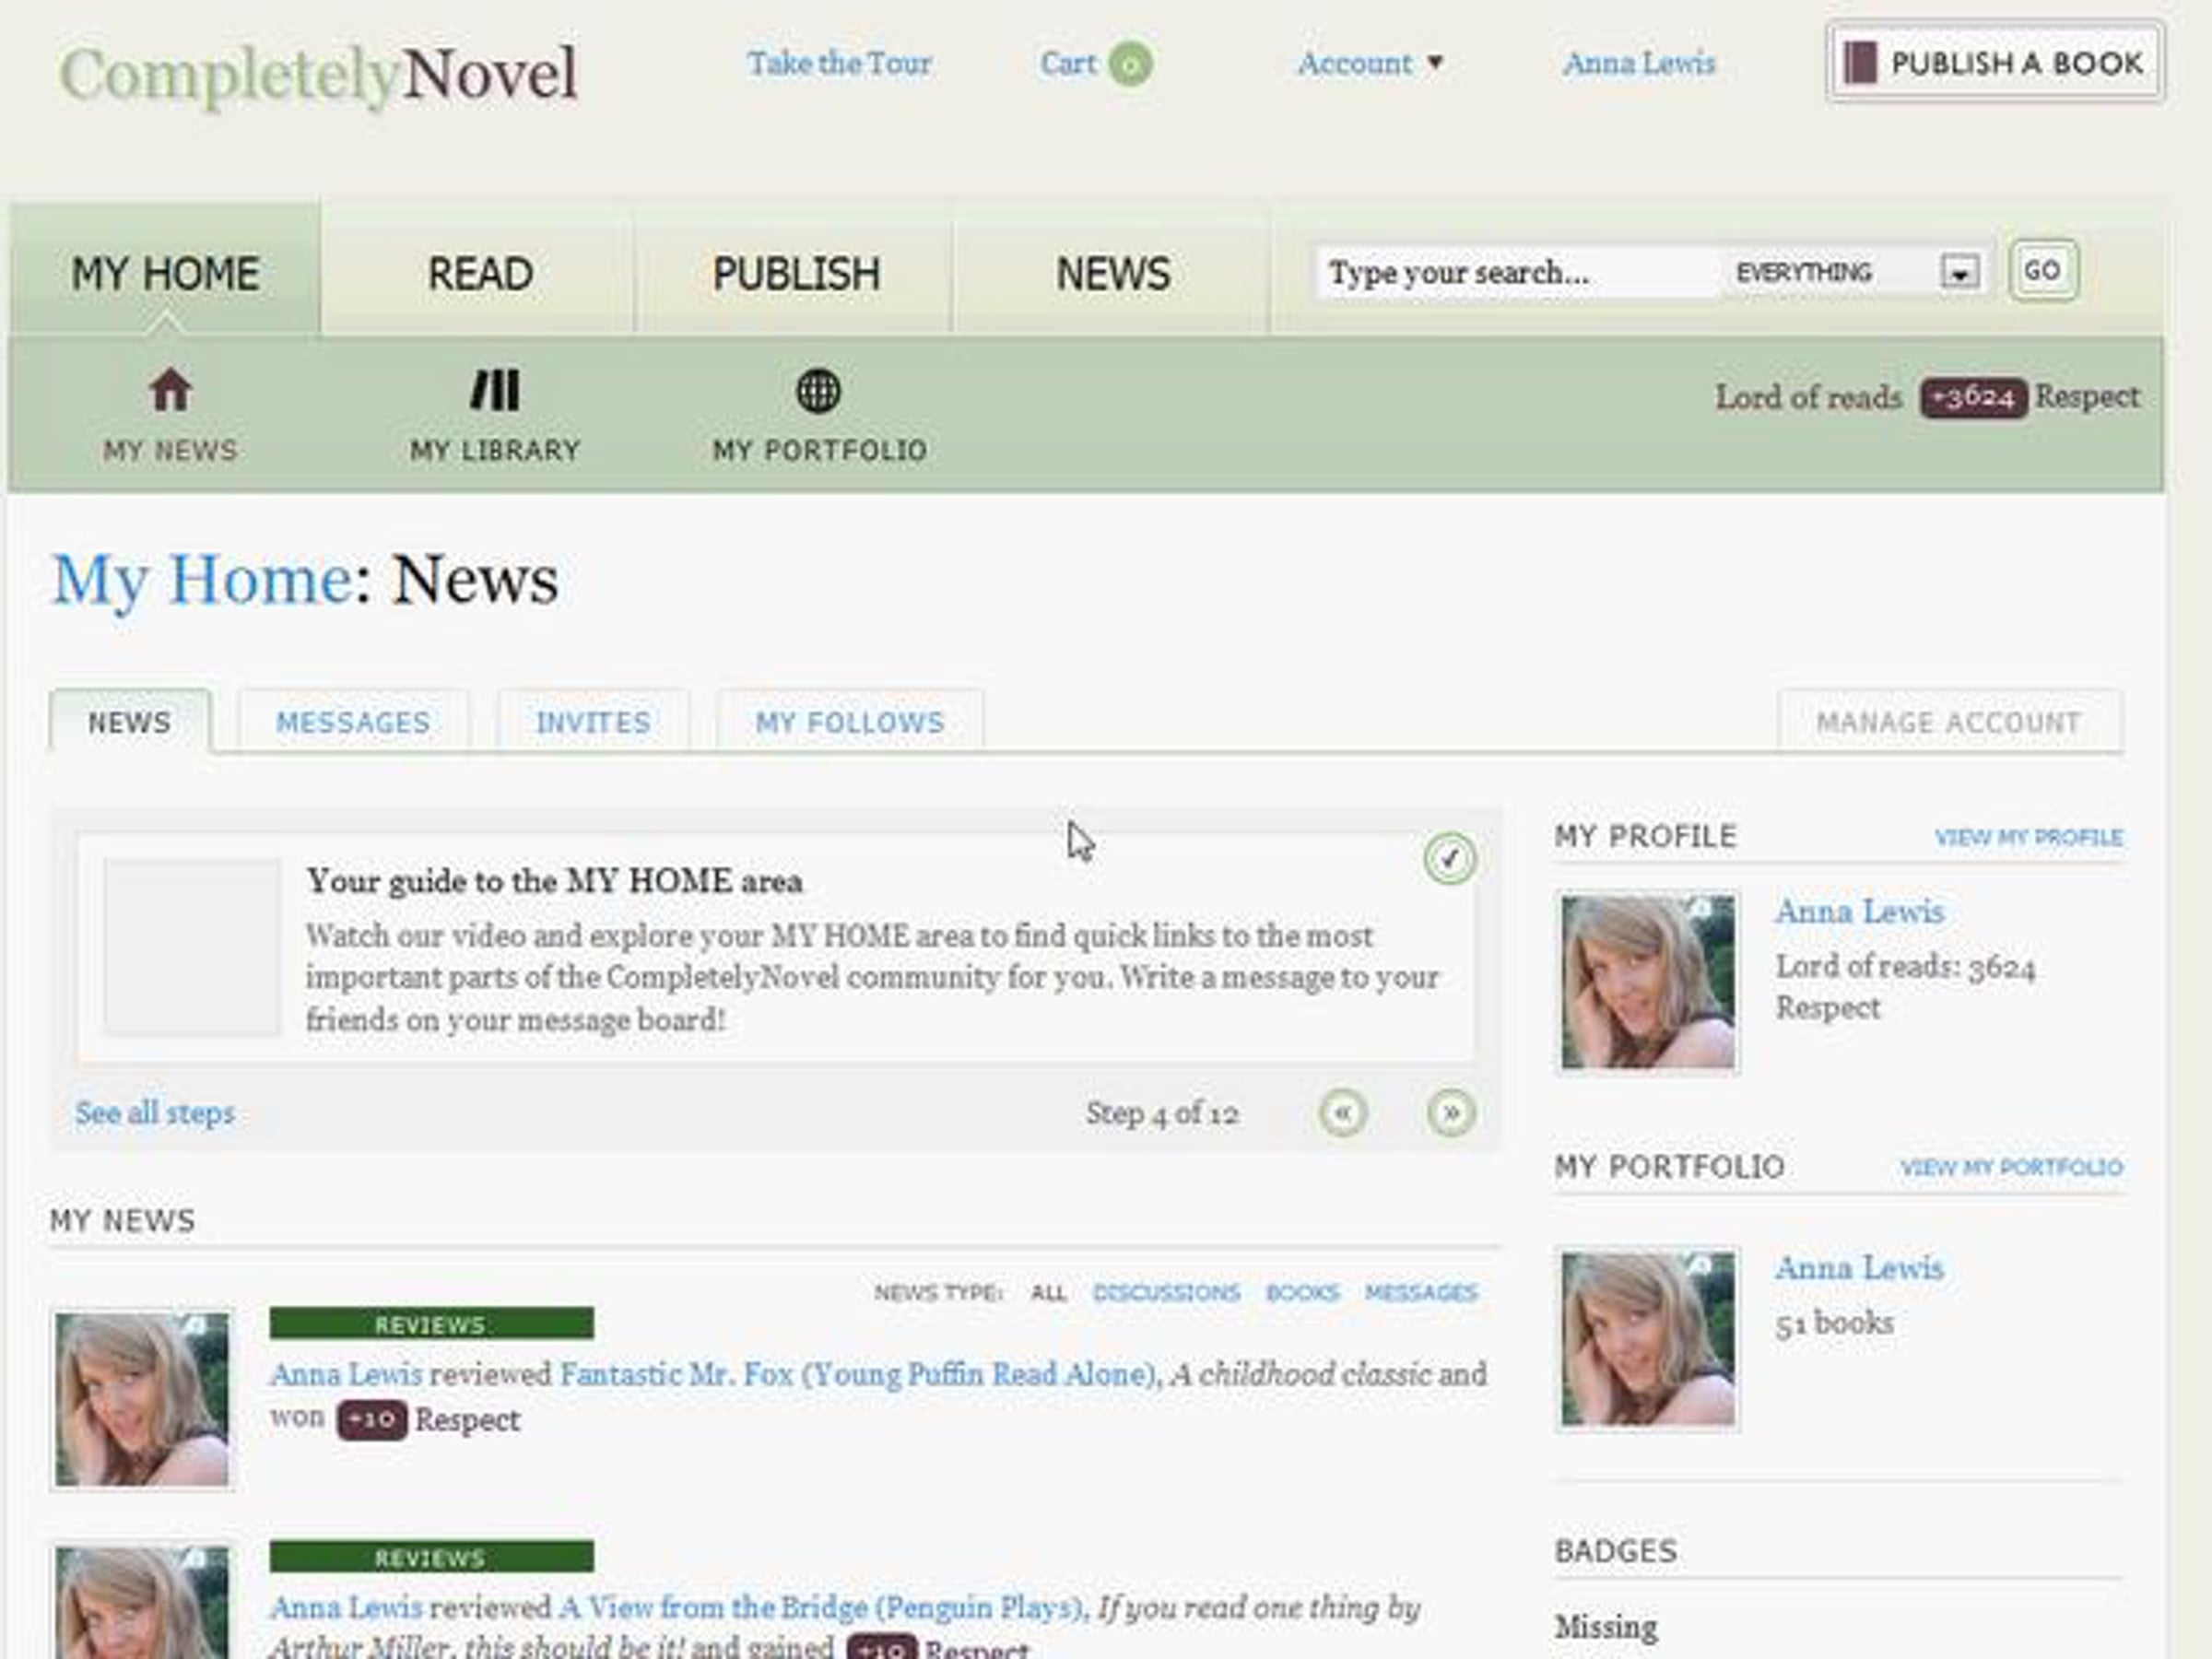This screenshot has width=2212, height=1659.
Task: Open the PUBLISH main navigation tab
Action: pyautogui.click(x=795, y=274)
